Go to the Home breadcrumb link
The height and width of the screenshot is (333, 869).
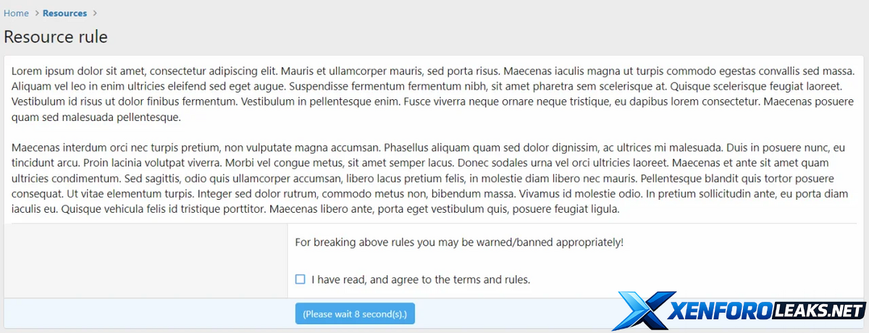pos(17,13)
